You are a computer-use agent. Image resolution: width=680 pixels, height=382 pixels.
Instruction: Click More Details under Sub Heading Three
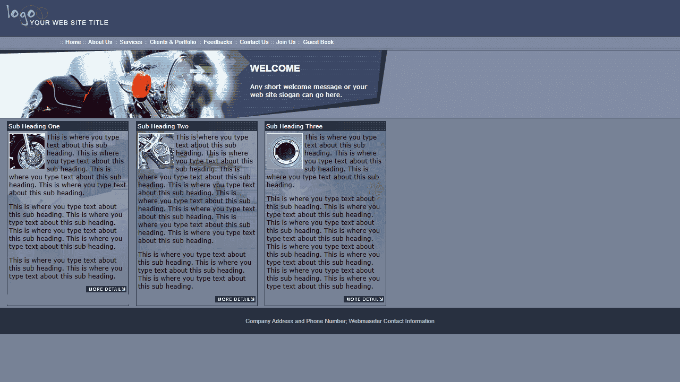[364, 299]
